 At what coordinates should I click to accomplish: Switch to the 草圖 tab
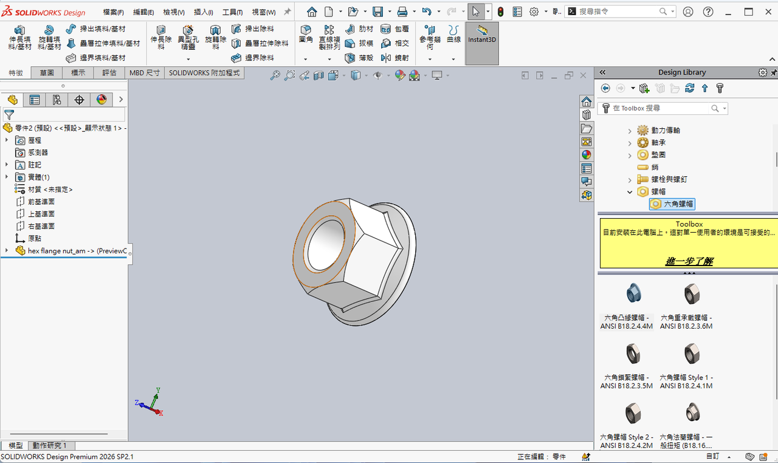47,73
